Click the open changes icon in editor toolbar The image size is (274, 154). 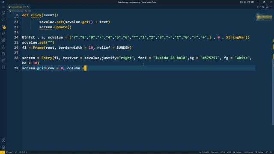point(263,7)
